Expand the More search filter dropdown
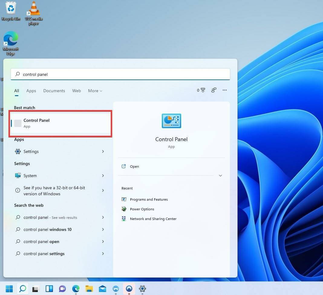Screen dimensions: 323x295 [x=95, y=91]
